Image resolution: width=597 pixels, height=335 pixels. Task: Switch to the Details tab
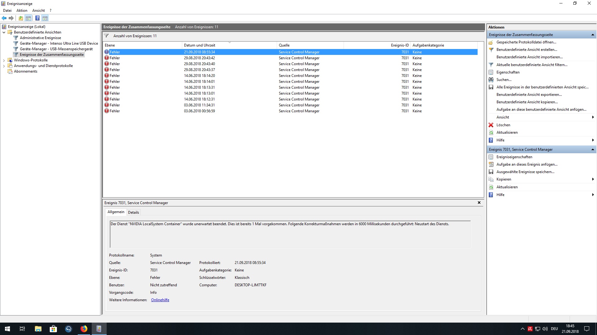(133, 212)
